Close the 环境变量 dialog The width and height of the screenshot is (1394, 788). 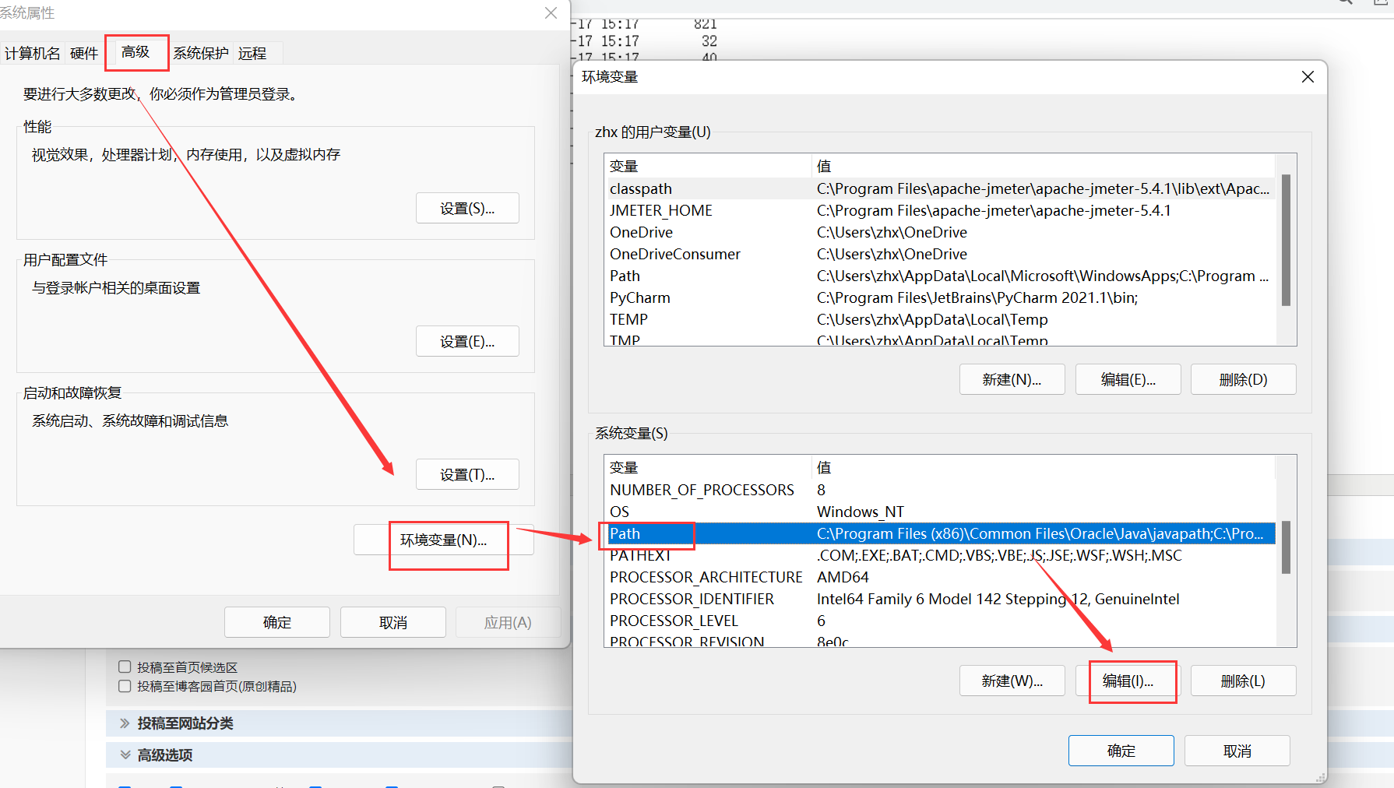[1308, 76]
